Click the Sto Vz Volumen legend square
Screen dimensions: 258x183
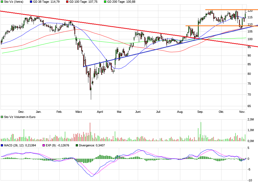point(2,117)
